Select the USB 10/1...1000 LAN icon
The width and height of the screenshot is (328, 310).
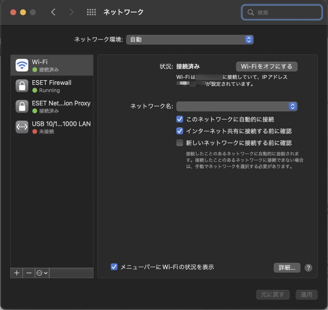22,127
